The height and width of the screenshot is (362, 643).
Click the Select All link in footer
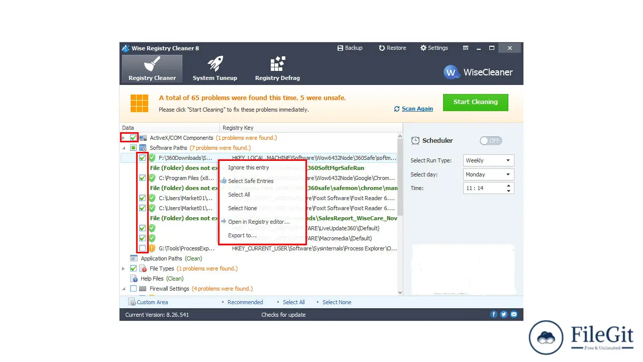294,302
